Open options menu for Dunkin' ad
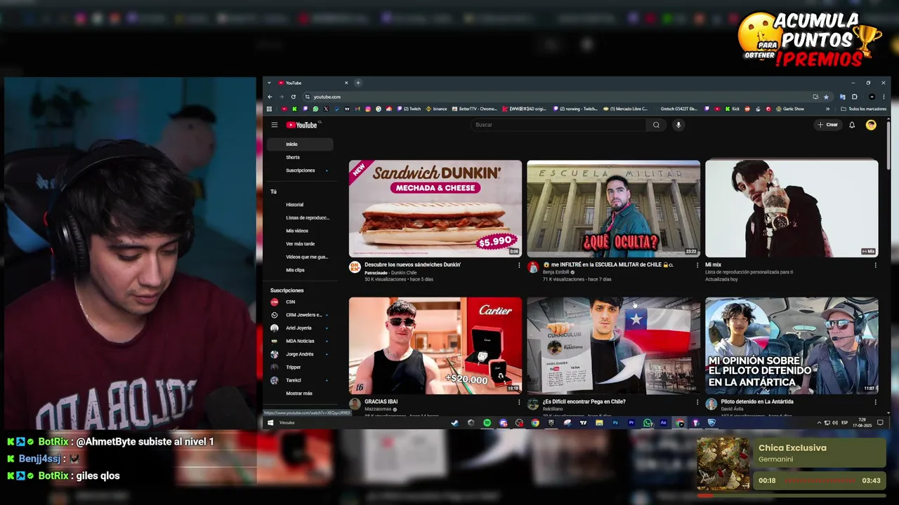The height and width of the screenshot is (505, 899). [519, 265]
